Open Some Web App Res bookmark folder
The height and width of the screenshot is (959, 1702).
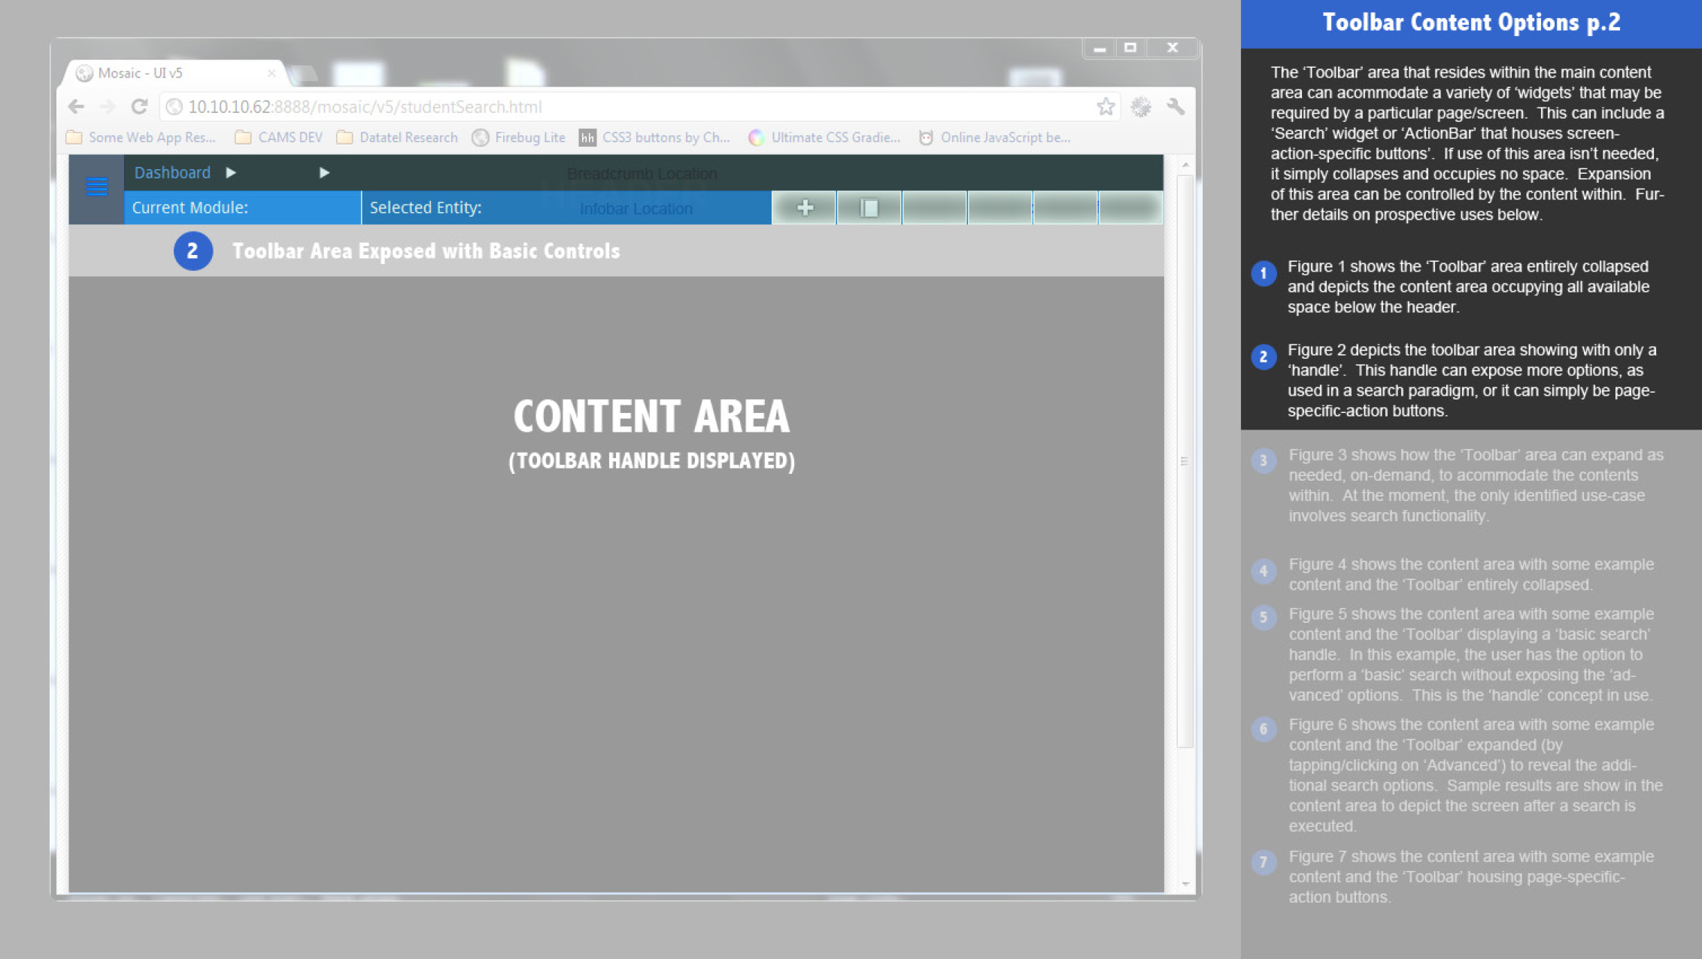[141, 138]
